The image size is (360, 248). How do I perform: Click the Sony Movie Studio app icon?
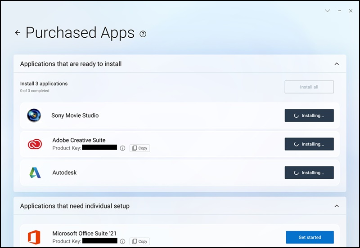34,115
